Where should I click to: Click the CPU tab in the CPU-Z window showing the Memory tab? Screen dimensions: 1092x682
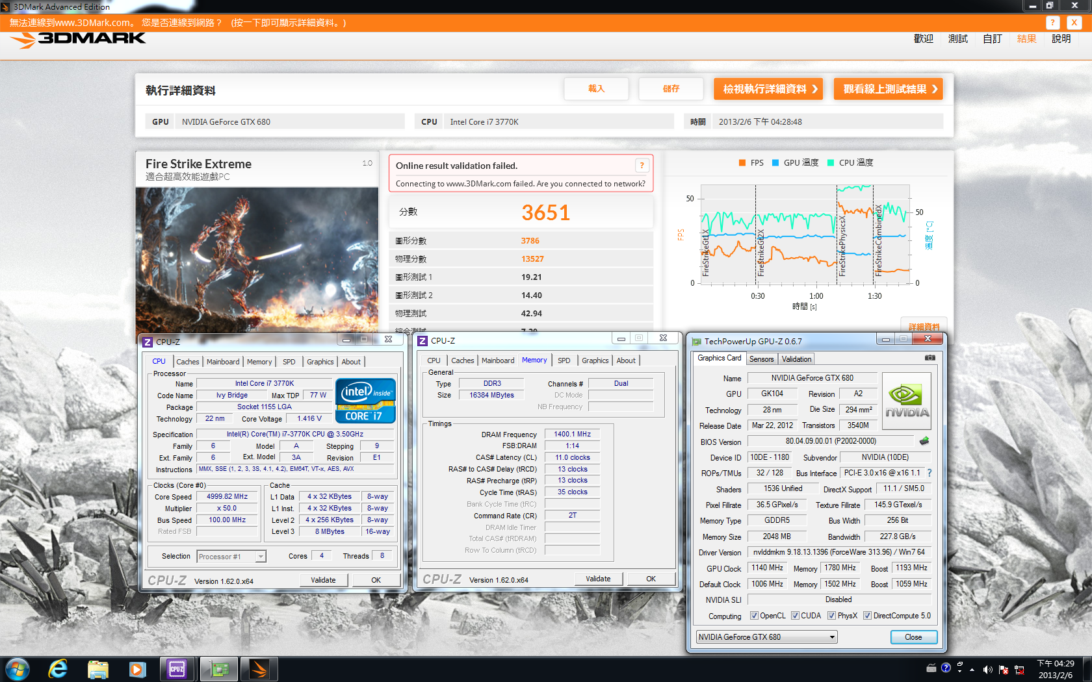pyautogui.click(x=434, y=360)
